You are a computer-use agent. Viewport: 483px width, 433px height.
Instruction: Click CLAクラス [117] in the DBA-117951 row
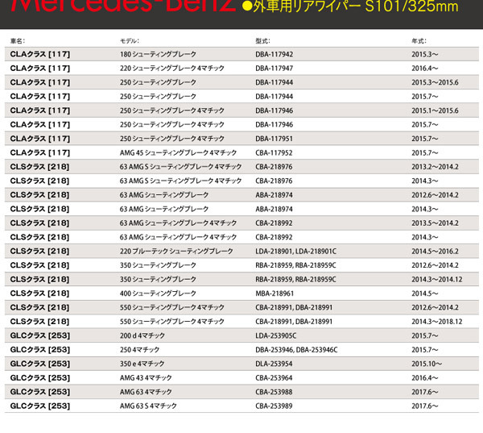[x=40, y=139]
